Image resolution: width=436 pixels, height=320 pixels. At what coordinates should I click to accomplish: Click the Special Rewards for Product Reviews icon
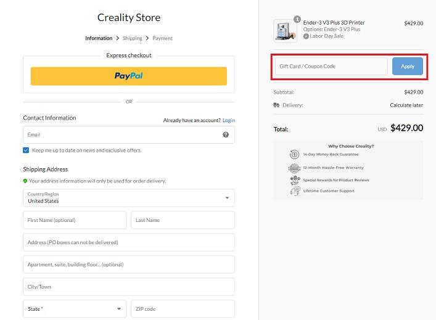coord(295,180)
